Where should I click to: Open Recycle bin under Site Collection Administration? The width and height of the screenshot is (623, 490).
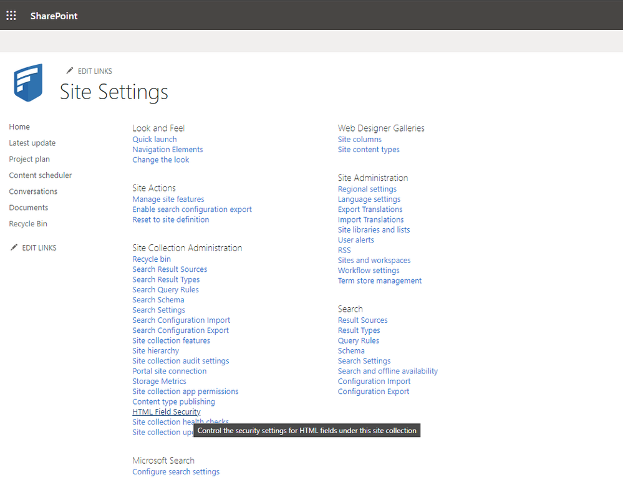(x=152, y=259)
